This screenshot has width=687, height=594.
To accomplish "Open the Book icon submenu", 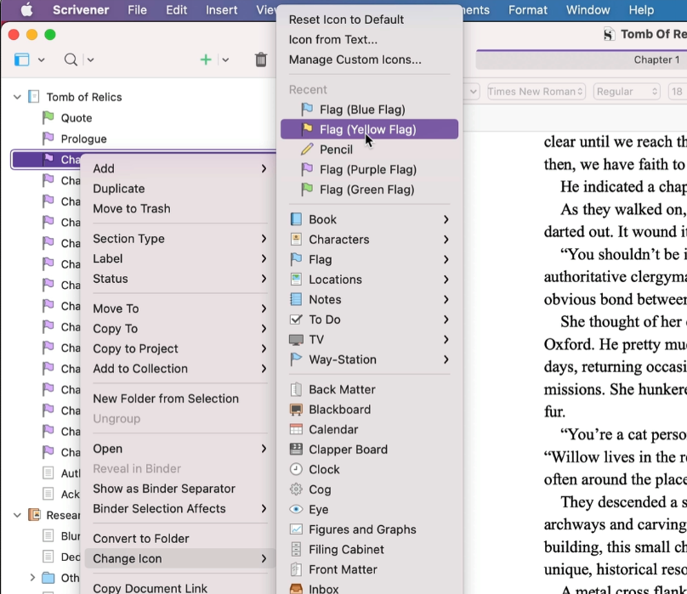I will pos(369,219).
